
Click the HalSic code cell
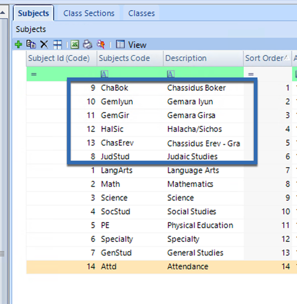pyautogui.click(x=130, y=130)
